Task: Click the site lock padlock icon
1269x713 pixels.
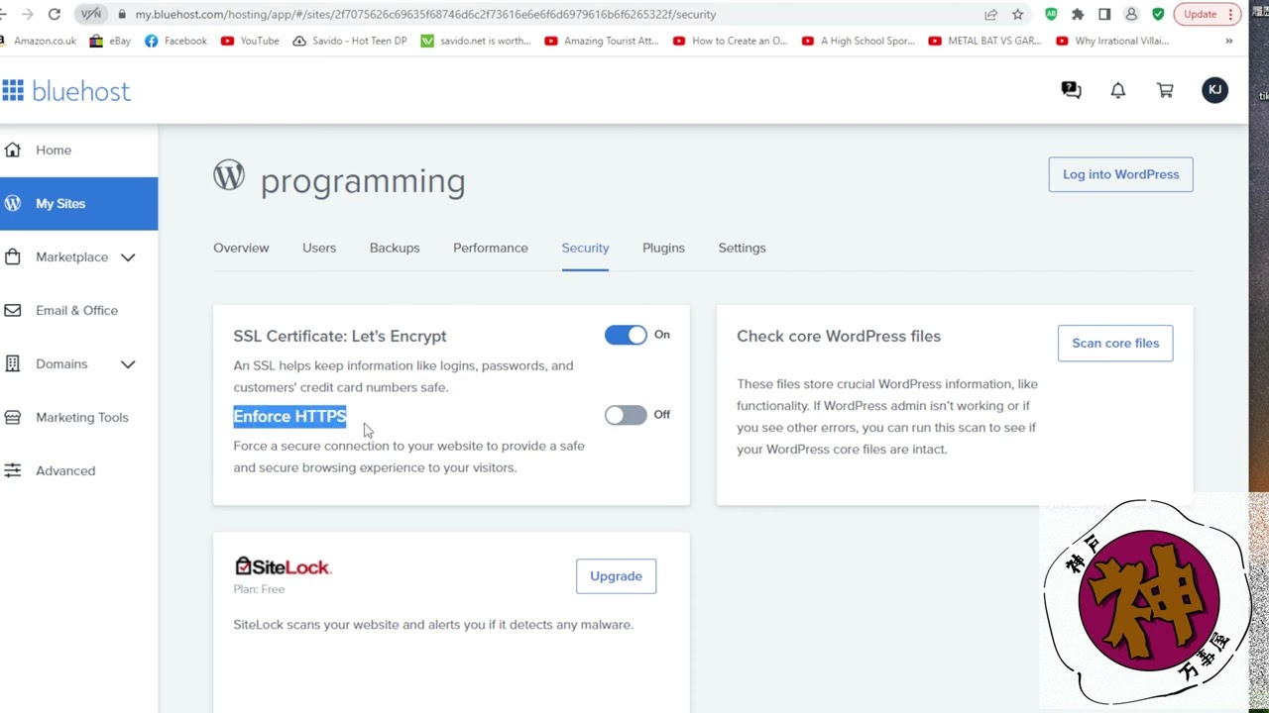Action: tap(121, 14)
